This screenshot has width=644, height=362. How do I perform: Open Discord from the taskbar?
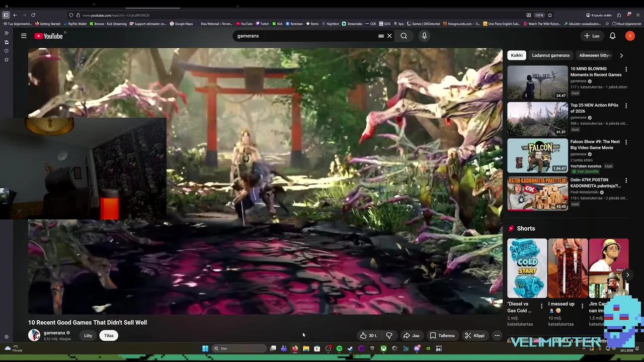point(417,348)
